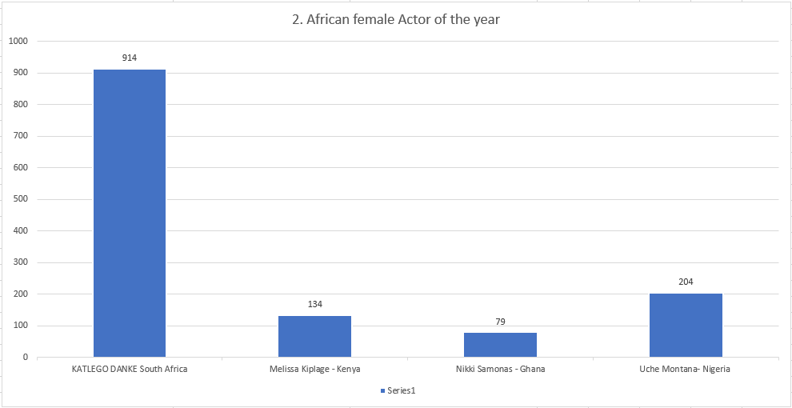Select the 204 data label

click(686, 282)
